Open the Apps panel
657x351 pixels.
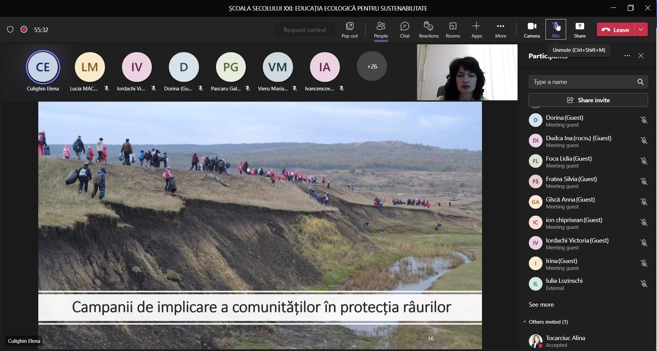pyautogui.click(x=477, y=30)
